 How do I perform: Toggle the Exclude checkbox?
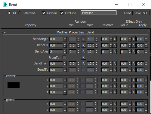62,13
